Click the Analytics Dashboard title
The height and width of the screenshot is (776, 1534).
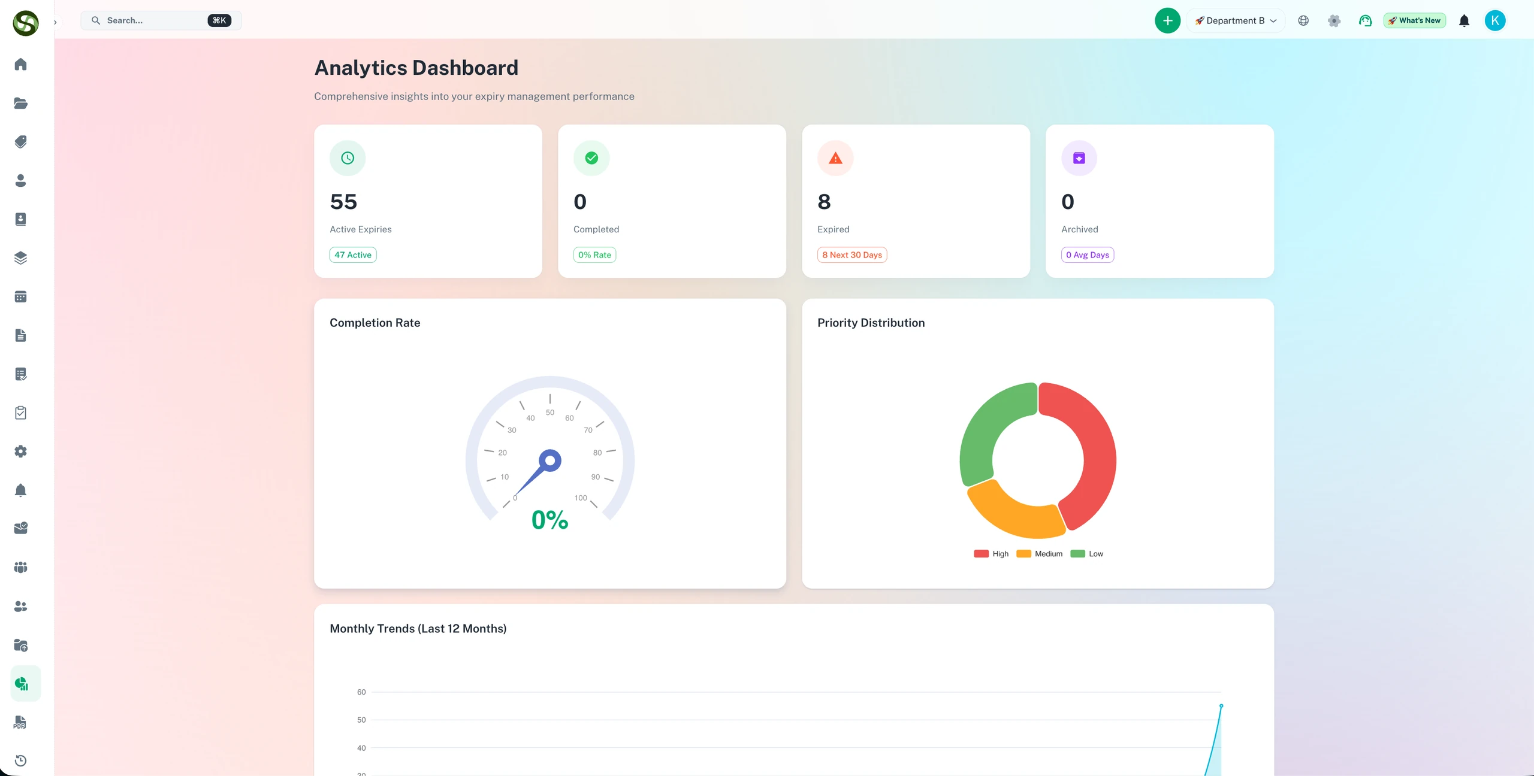[416, 68]
